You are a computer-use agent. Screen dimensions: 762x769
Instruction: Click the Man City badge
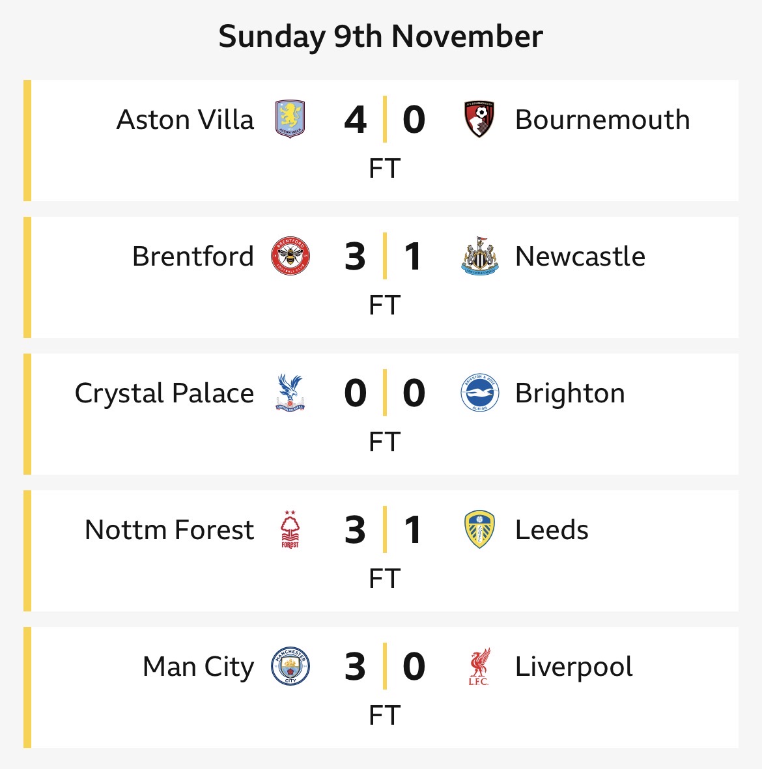tap(290, 667)
